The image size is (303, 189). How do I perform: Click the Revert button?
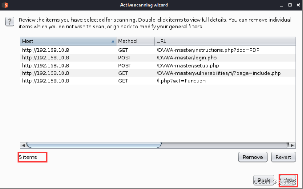tap(283, 158)
